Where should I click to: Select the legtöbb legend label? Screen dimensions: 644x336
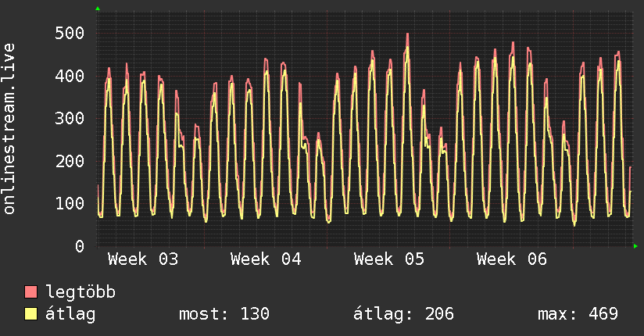pyautogui.click(x=80, y=292)
